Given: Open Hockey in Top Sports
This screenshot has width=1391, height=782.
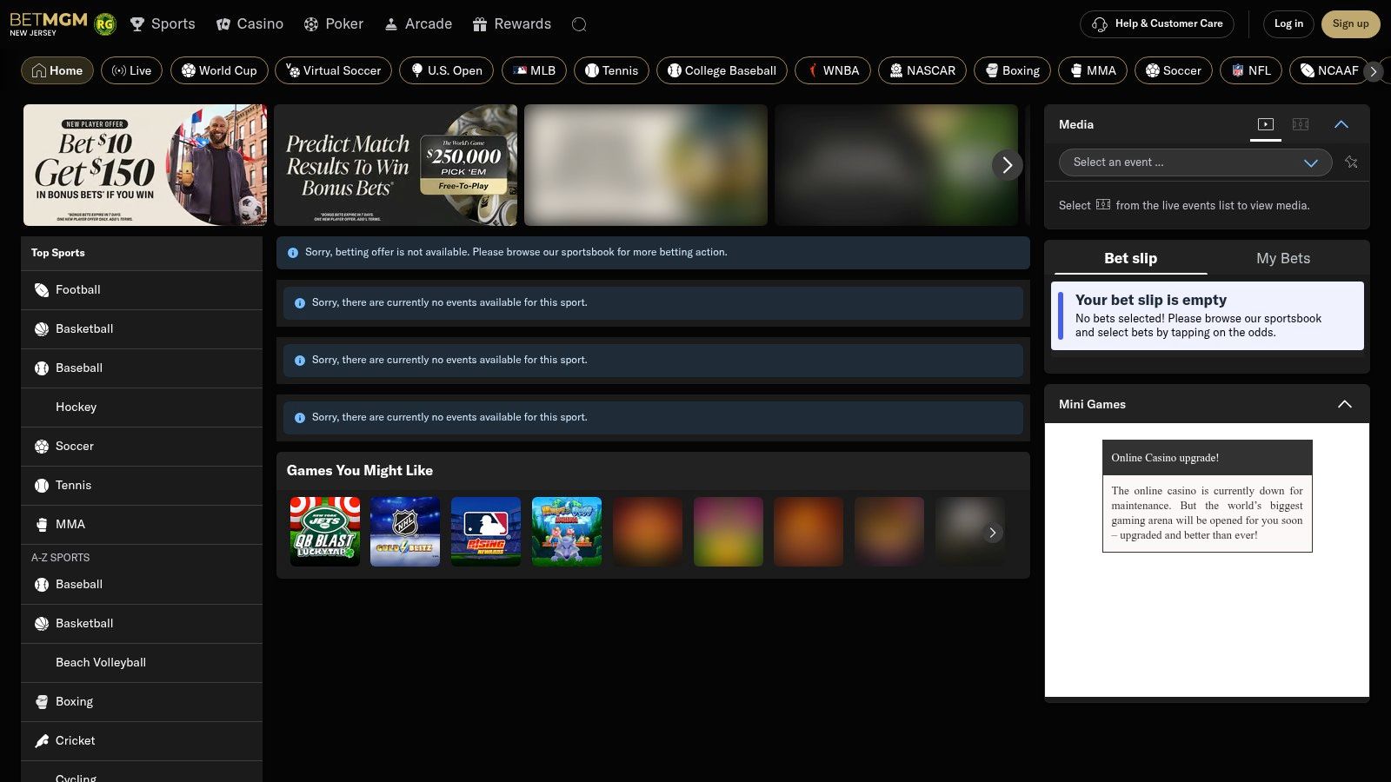Looking at the screenshot, I should pos(142,408).
